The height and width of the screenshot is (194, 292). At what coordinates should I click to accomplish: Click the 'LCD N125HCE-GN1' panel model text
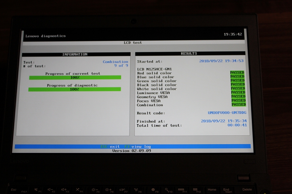point(154,69)
